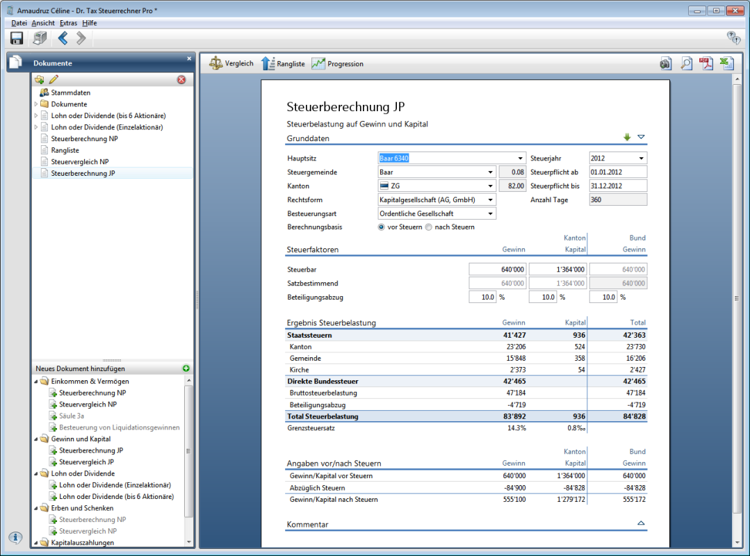Add Steuervergleich NP under Einkommen & Vermögen
750x556 pixels.
(x=88, y=404)
